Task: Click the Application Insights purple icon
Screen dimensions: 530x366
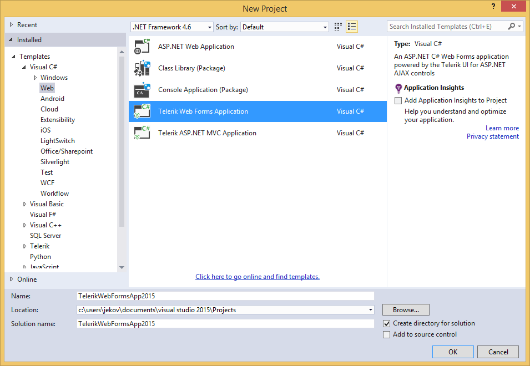Action: click(398, 87)
